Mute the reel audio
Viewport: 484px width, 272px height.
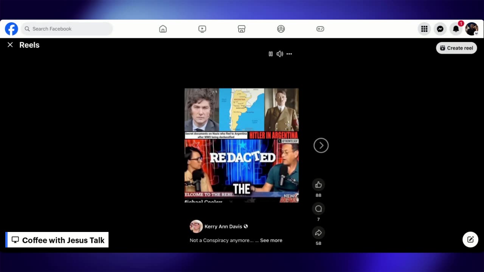tap(280, 54)
